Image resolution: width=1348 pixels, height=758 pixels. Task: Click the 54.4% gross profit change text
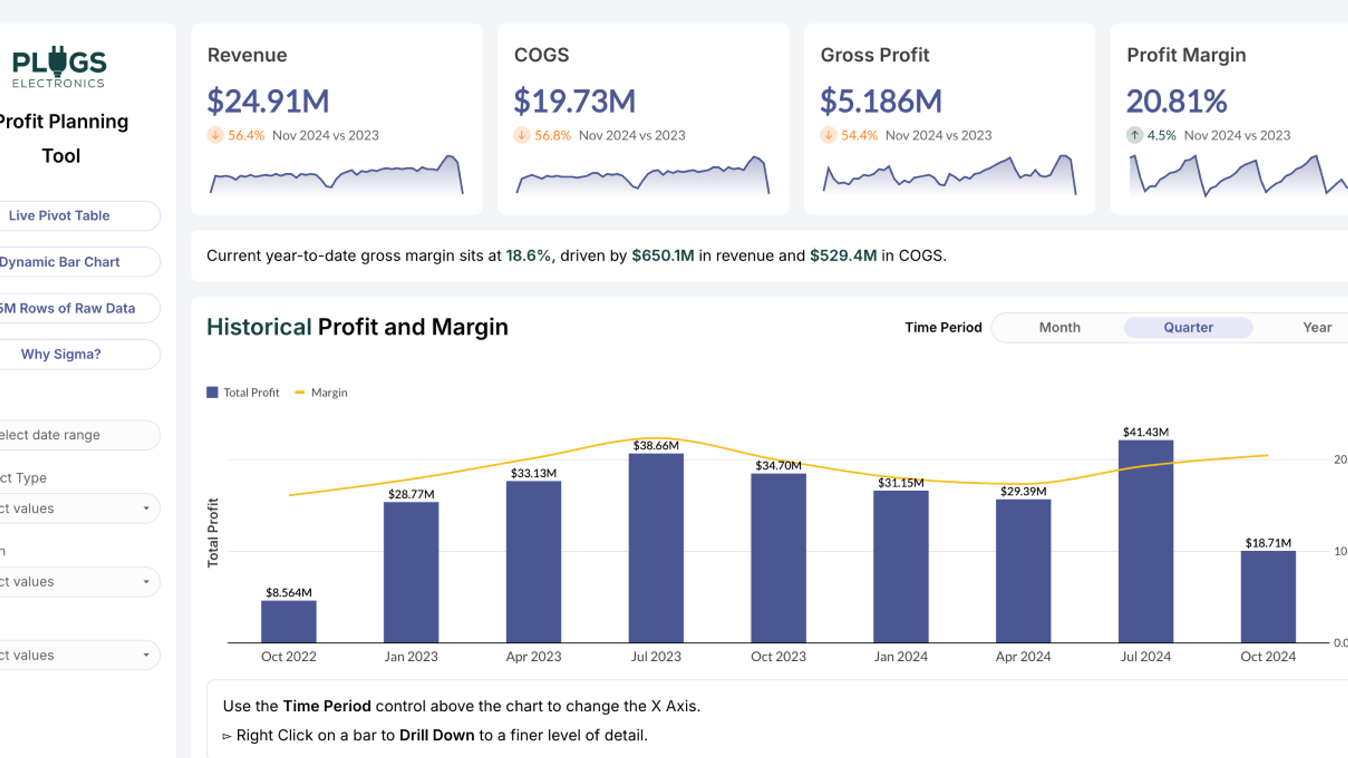[859, 135]
